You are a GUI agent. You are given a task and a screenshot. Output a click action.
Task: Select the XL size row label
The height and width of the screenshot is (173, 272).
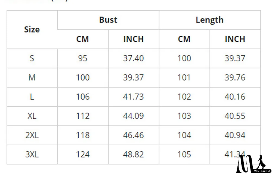[x=32, y=116]
